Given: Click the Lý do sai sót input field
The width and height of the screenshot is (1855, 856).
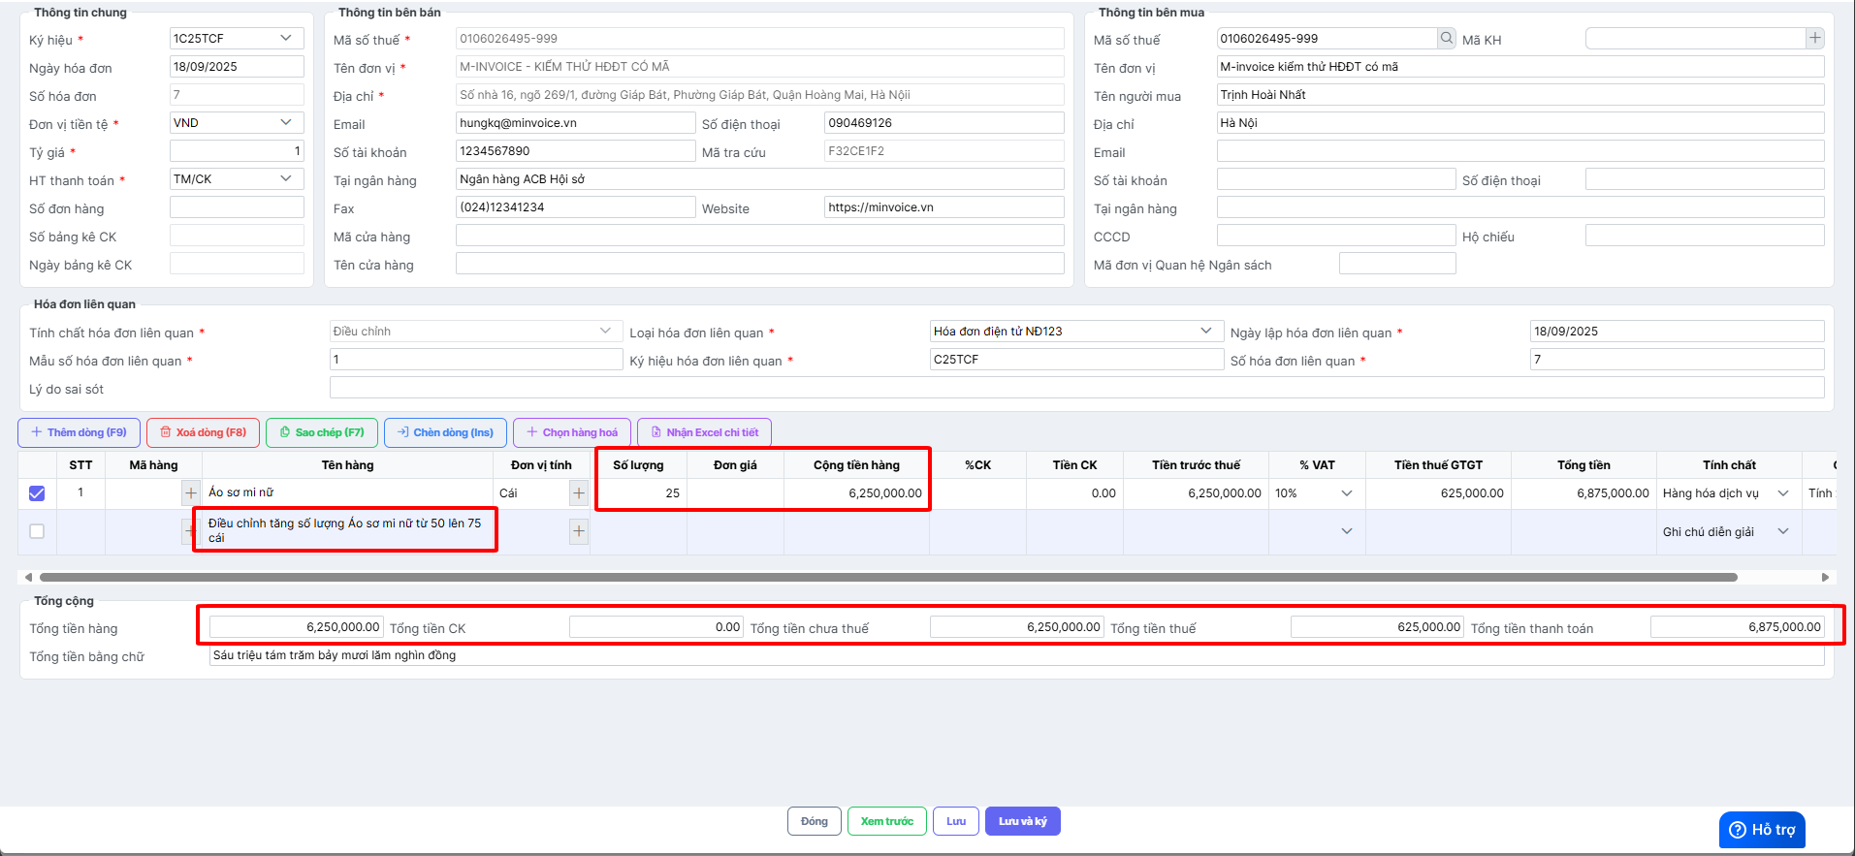Looking at the screenshot, I should 1076,388.
